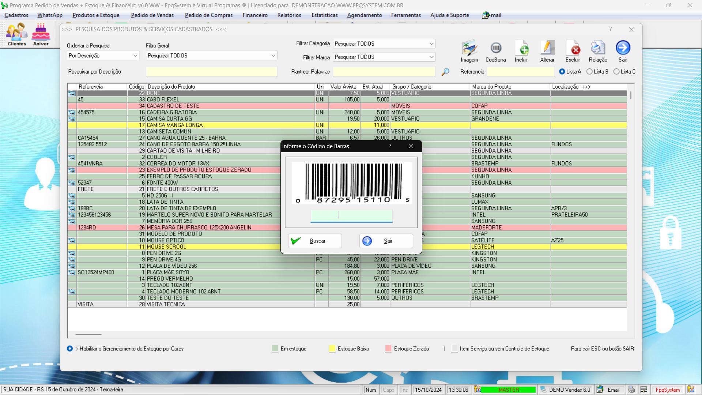The height and width of the screenshot is (395, 702).
Task: Click image indicator icon on COOLER row
Action: [x=72, y=157]
